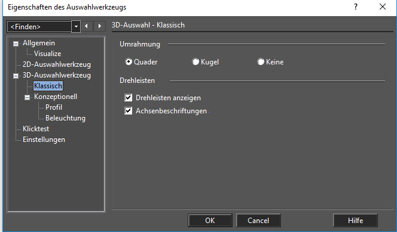Open the Finden dropdown arrow

coord(76,26)
